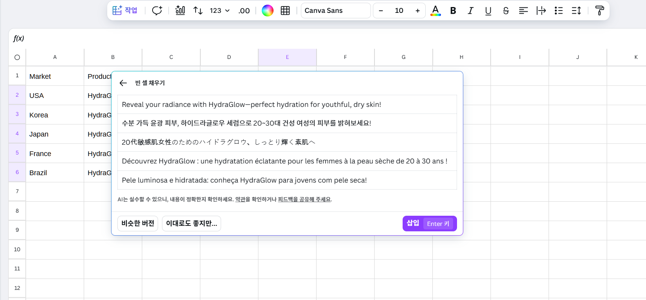Viewport: 646px width, 300px height.
Task: Toggle underline formatting
Action: (x=488, y=11)
